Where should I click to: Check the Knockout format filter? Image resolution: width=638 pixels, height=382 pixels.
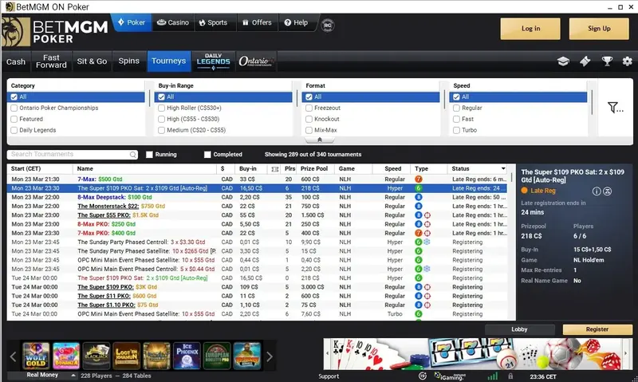(309, 119)
